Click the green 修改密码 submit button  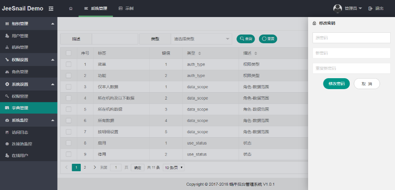336,84
